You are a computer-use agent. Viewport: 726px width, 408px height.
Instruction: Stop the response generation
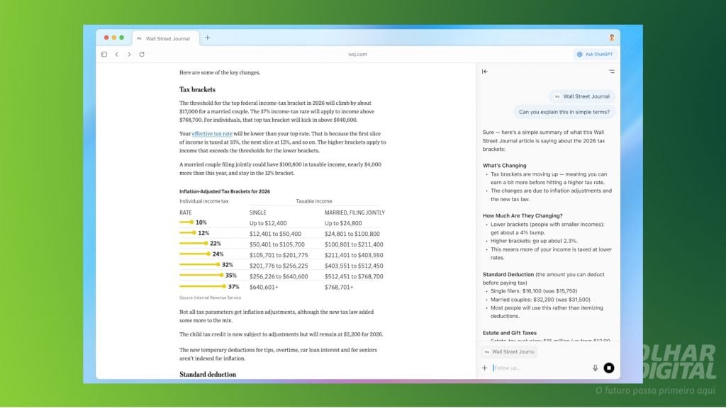(608, 368)
